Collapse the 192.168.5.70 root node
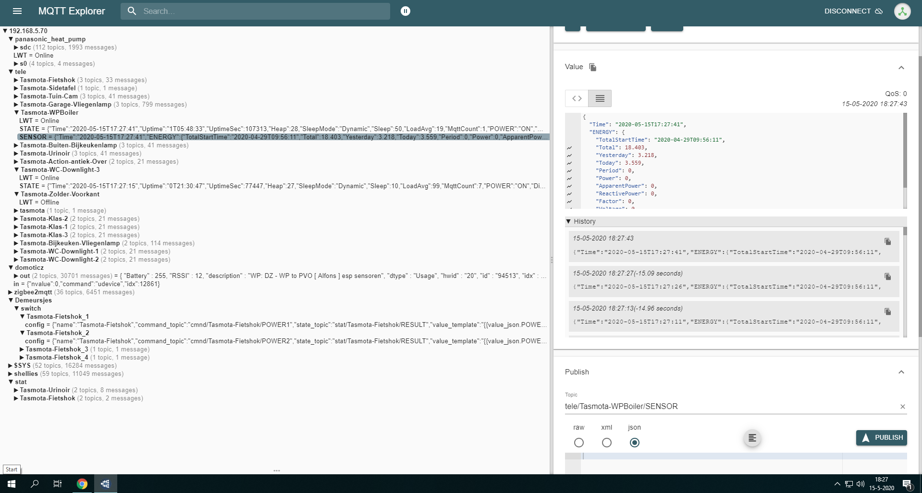Image resolution: width=922 pixels, height=493 pixels. [5, 31]
